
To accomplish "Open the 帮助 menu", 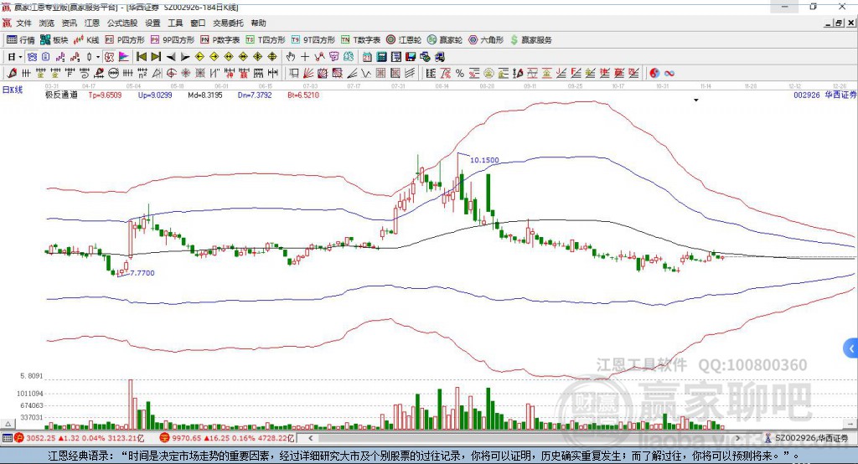I will coord(258,23).
